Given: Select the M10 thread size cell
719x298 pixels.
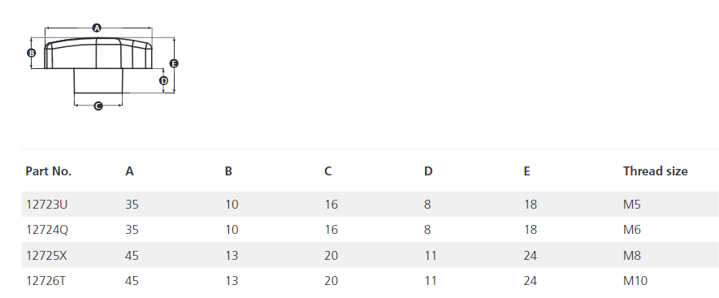Looking at the screenshot, I should (635, 281).
